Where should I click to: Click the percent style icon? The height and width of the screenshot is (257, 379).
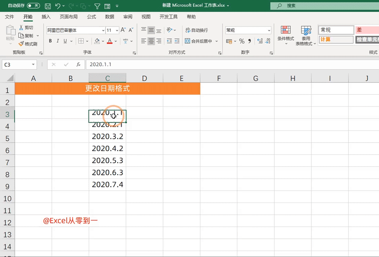click(242, 41)
